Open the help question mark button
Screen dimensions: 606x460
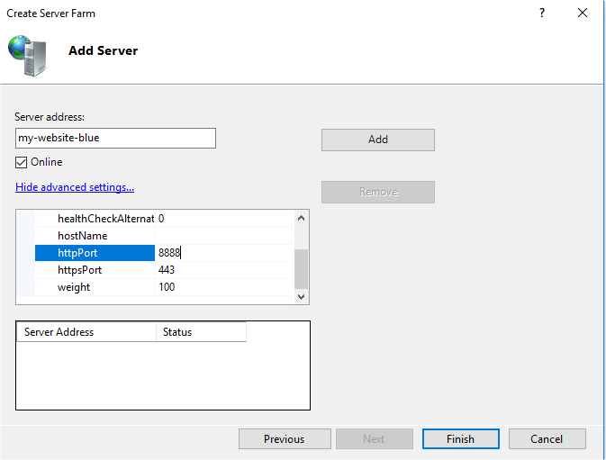(x=542, y=14)
